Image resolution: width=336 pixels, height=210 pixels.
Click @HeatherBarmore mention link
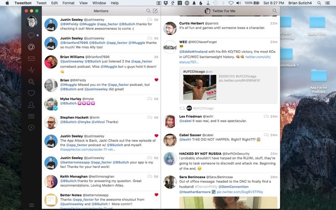pyautogui.click(x=195, y=192)
